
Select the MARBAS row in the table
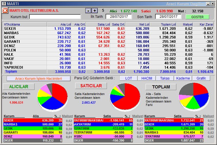pos(108,33)
